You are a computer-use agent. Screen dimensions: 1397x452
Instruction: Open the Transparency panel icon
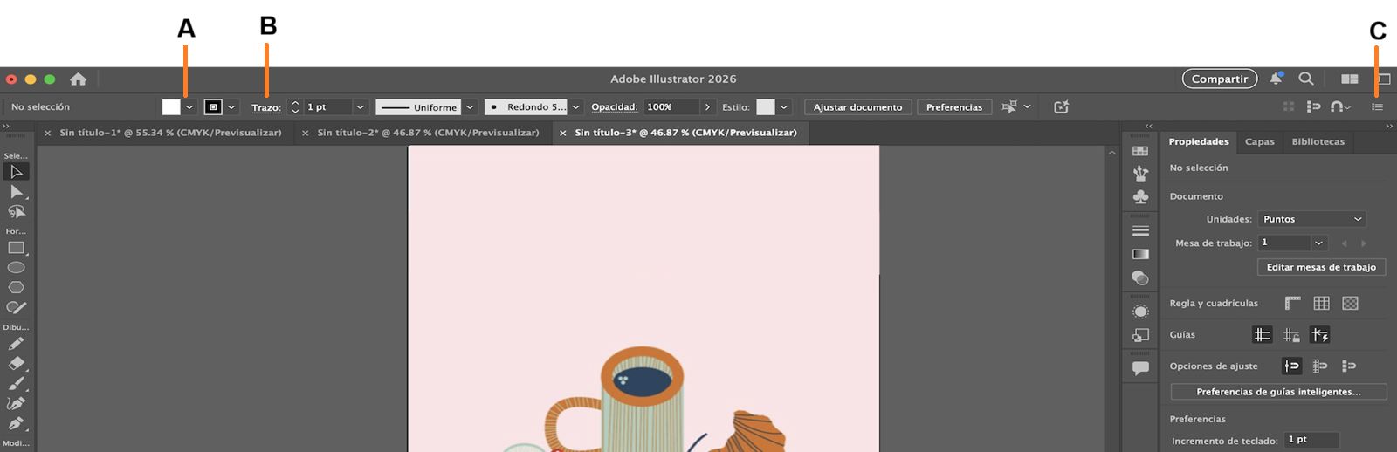tap(1140, 277)
